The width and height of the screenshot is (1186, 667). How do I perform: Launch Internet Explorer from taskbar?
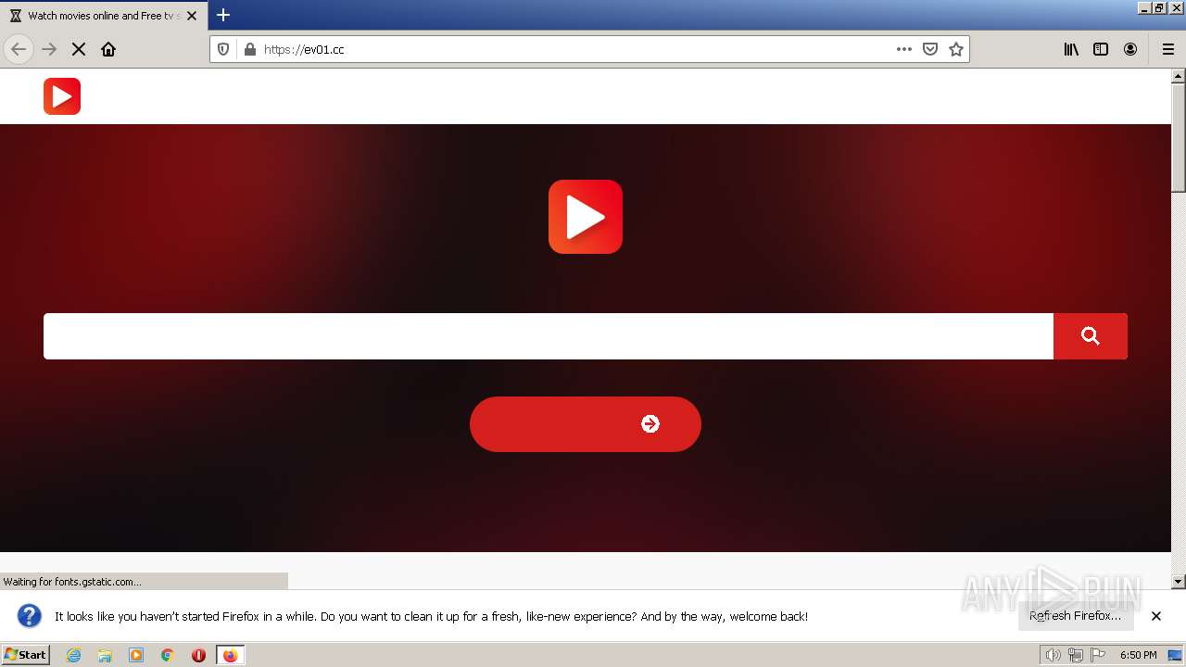pos(73,655)
